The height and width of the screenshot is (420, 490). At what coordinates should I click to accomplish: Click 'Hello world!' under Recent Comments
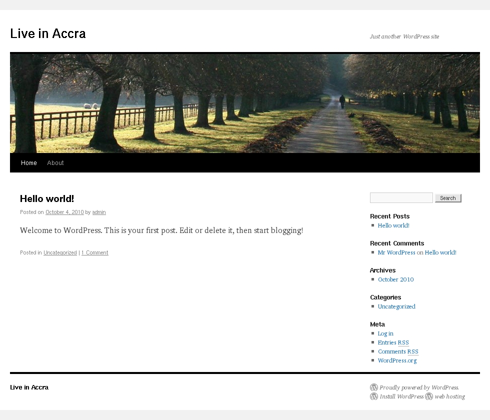[440, 252]
